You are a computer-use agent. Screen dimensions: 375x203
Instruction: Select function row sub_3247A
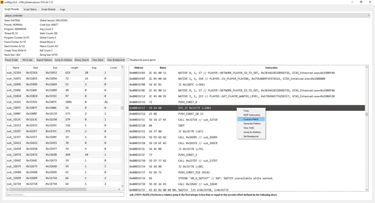pos(64,155)
